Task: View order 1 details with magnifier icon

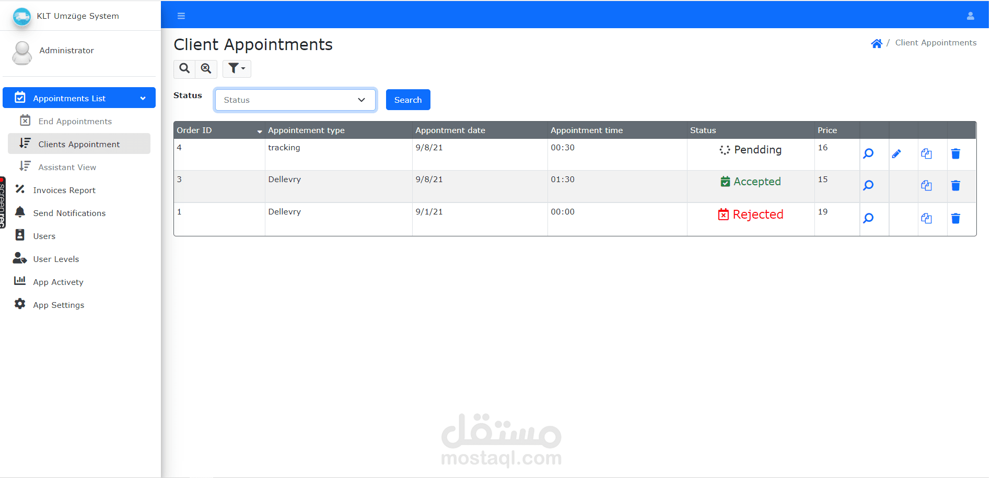Action: coord(868,218)
